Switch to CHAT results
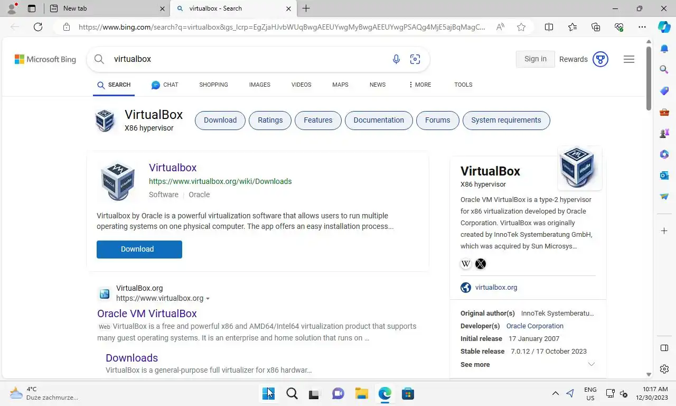676x406 pixels. (165, 85)
